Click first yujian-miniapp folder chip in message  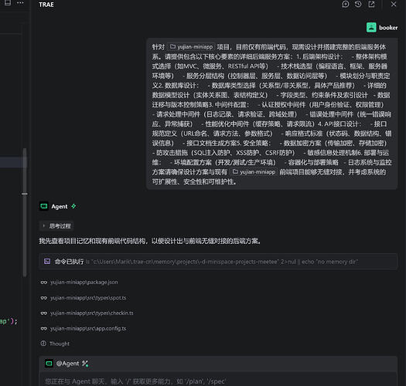191,47
